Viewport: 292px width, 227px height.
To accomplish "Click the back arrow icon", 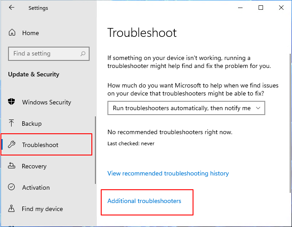I will tap(12, 8).
